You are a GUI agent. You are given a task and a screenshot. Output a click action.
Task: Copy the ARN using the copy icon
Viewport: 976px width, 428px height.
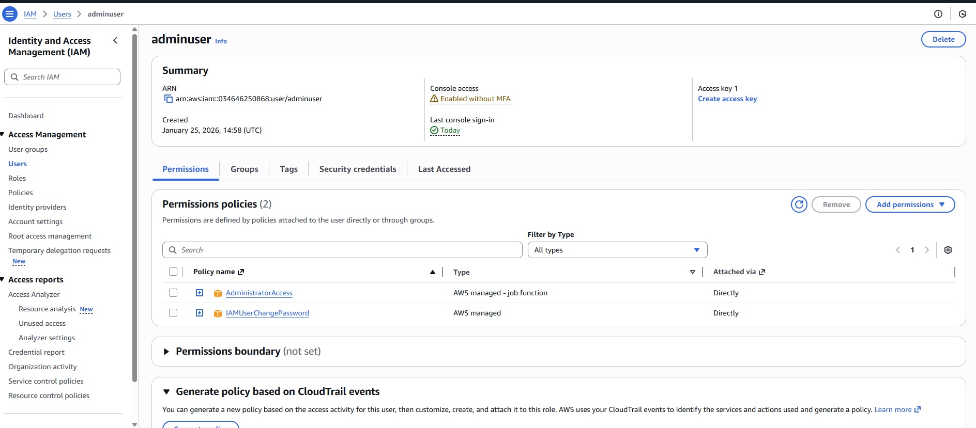click(x=168, y=99)
